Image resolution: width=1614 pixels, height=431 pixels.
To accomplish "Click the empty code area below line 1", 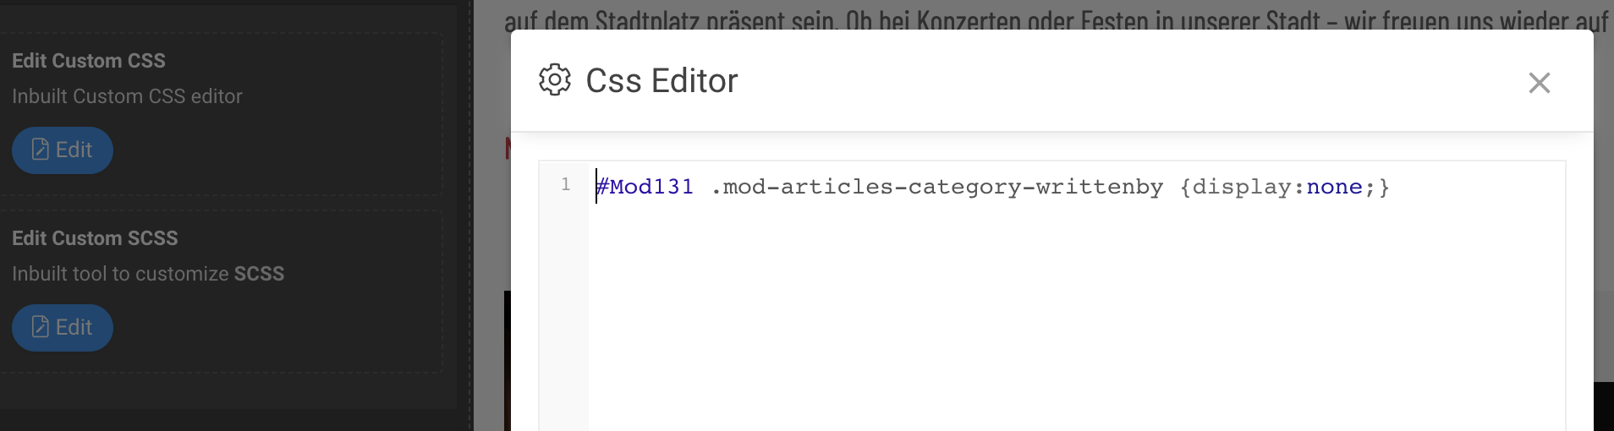I will pyautogui.click(x=1015, y=321).
